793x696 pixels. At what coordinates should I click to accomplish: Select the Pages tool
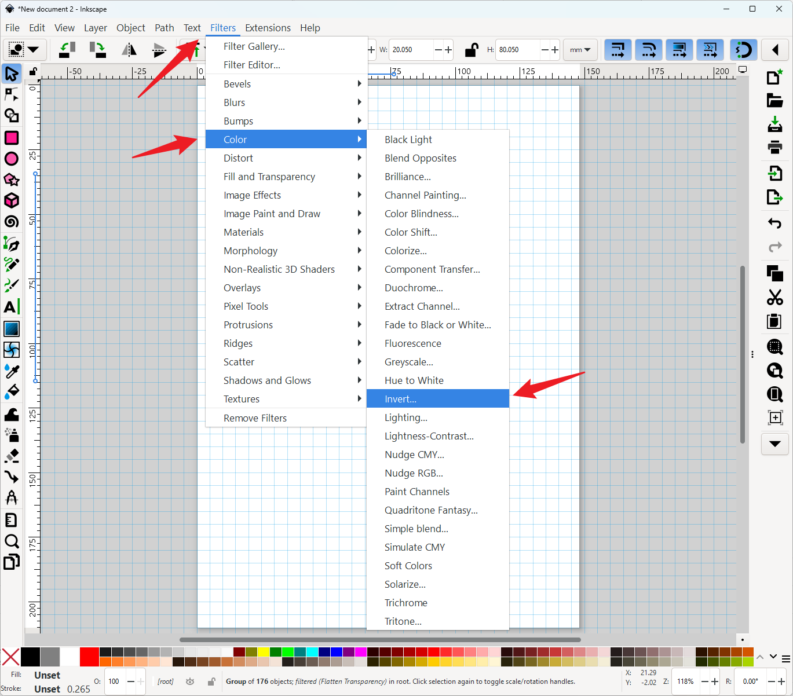click(12, 562)
